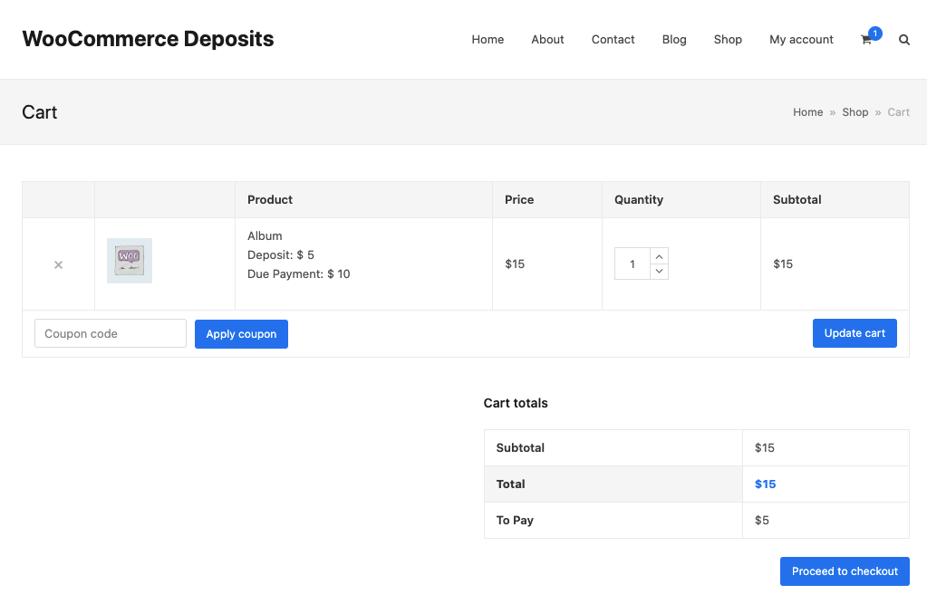Open the Shop menu item

pos(728,40)
